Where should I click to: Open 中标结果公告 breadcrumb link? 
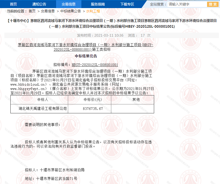pyautogui.click(x=70, y=11)
